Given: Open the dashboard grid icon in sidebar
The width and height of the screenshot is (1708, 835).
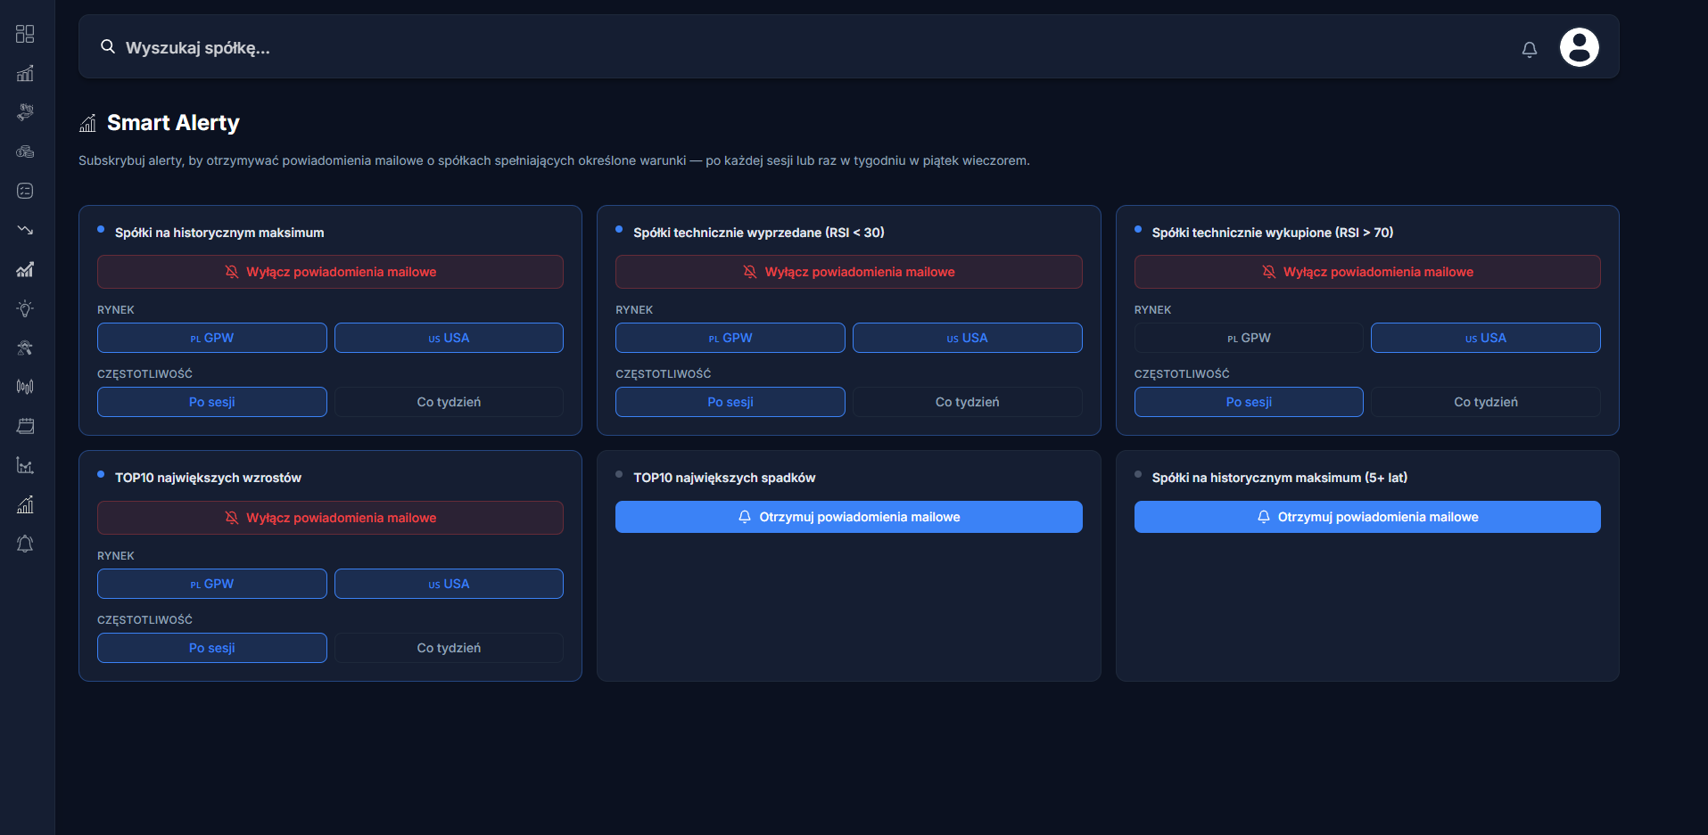Looking at the screenshot, I should 25,34.
